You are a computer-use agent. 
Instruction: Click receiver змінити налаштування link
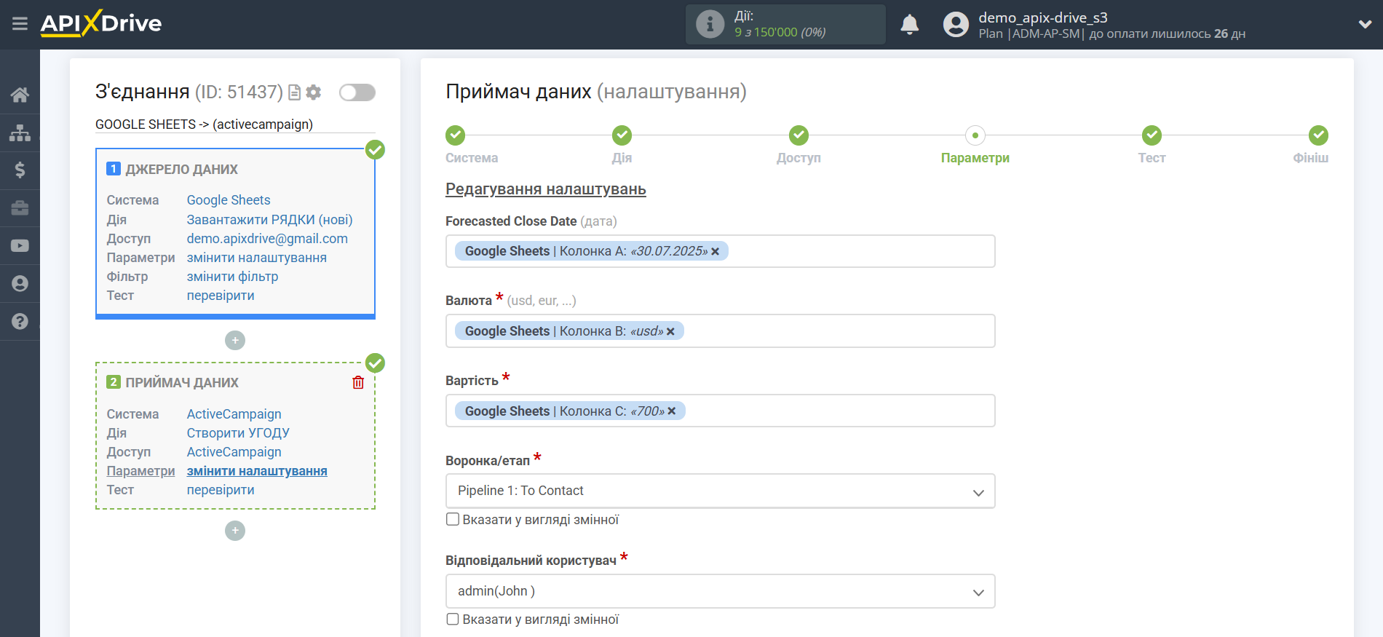(x=257, y=471)
